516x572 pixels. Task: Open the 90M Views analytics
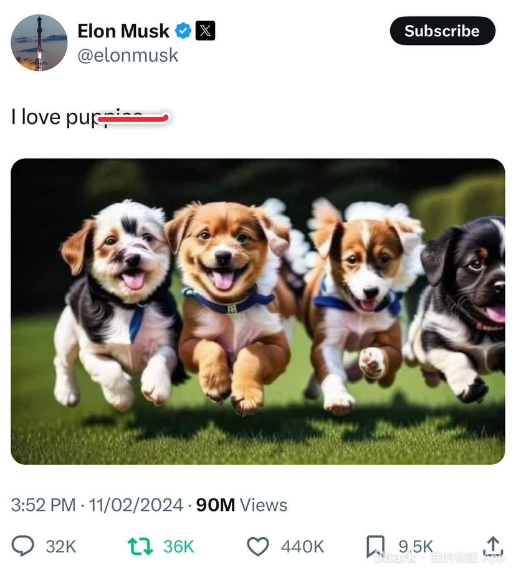click(x=242, y=505)
